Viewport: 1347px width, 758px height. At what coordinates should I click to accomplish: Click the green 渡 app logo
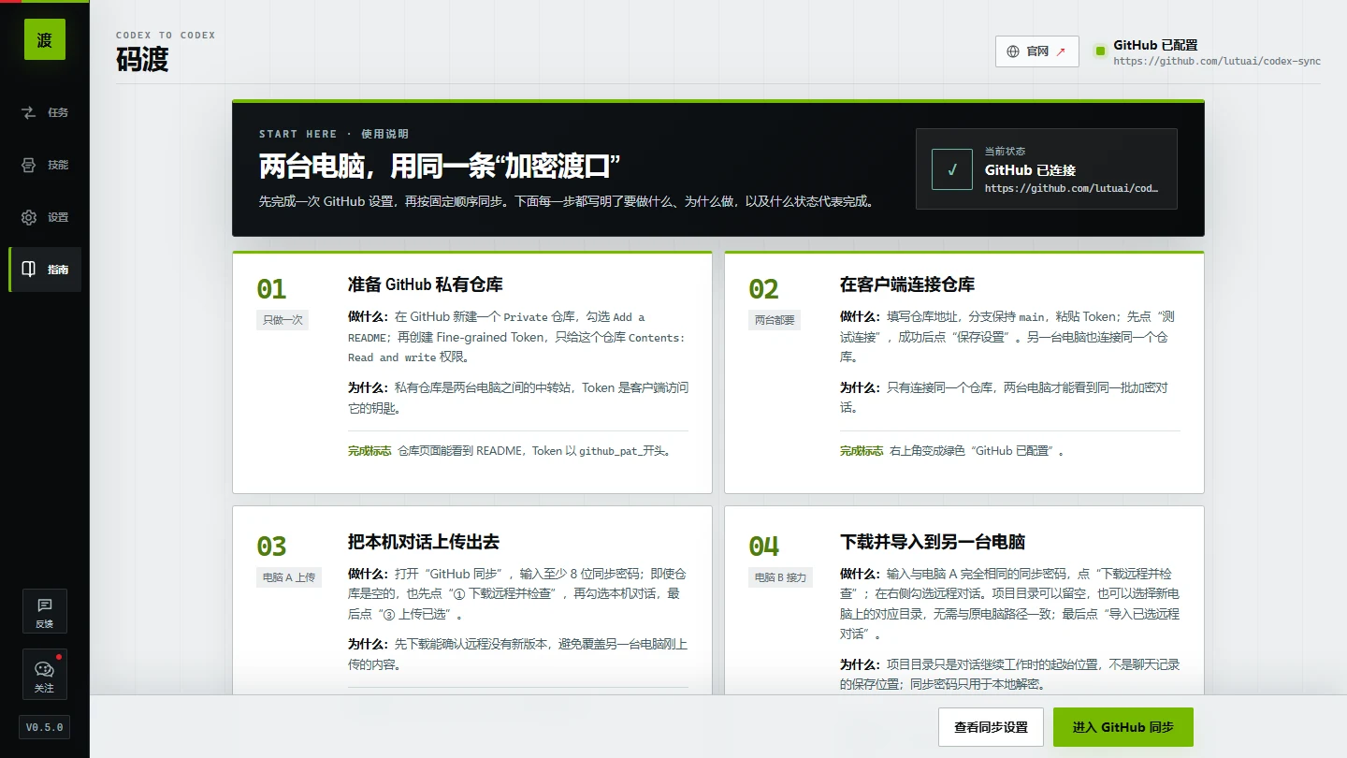45,39
